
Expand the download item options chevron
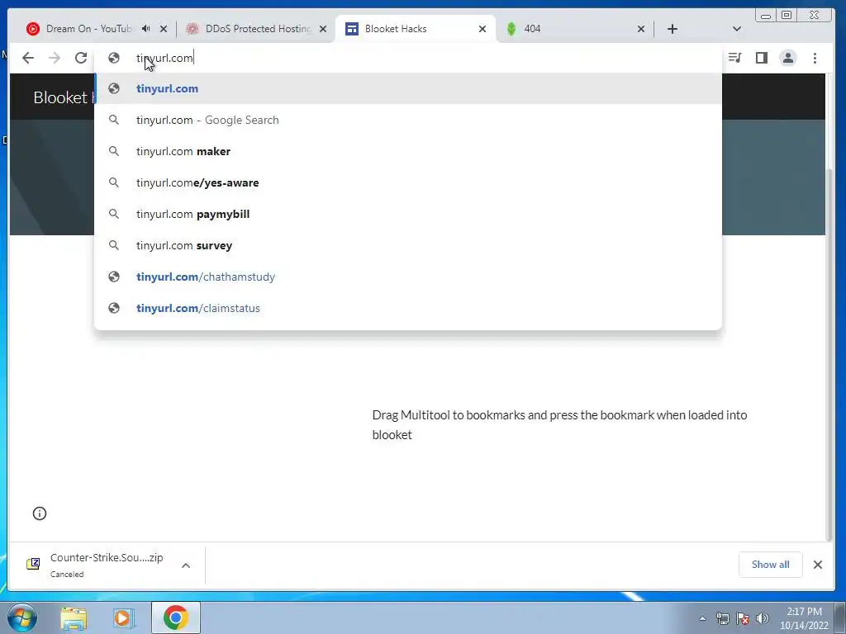pos(186,565)
